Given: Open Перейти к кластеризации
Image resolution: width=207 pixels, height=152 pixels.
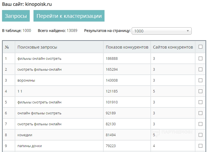Looking at the screenshot, I should point(69,16).
